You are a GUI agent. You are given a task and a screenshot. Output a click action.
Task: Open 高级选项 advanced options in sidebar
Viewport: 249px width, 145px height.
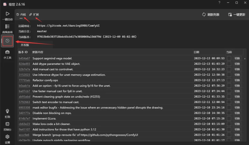[7, 27]
